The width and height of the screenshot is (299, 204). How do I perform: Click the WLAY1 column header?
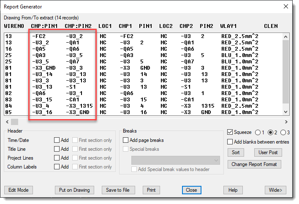click(228, 26)
